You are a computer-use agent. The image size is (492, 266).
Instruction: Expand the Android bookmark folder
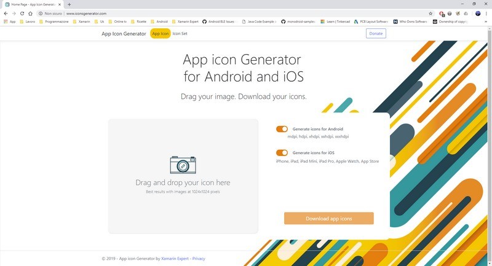pos(159,22)
